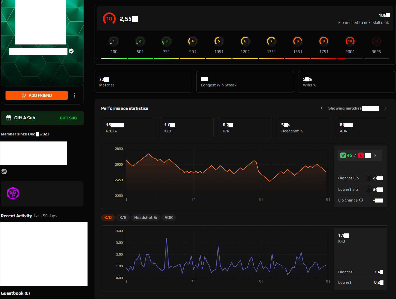This screenshot has height=299, width=396.
Task: Click the verified checkmark badge beside username
Action: click(71, 51)
